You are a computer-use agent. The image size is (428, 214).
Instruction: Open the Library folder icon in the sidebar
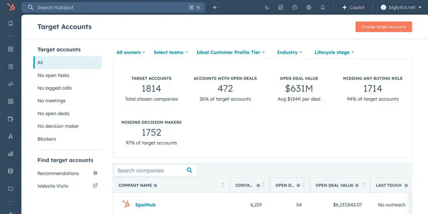click(x=11, y=189)
